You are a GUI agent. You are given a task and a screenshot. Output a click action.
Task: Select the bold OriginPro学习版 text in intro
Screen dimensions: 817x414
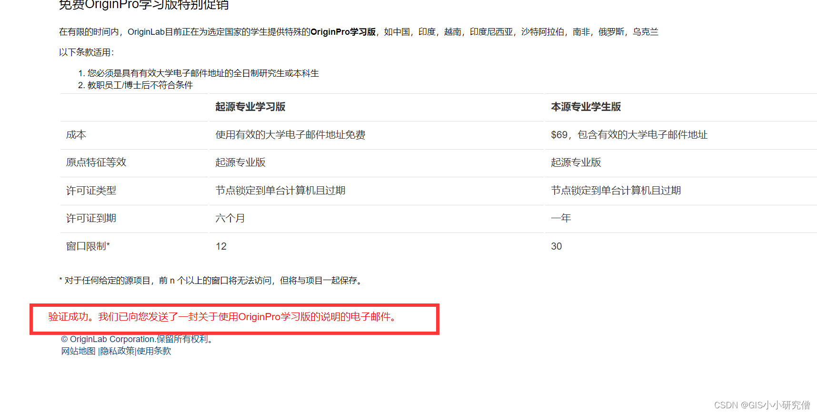coord(343,32)
